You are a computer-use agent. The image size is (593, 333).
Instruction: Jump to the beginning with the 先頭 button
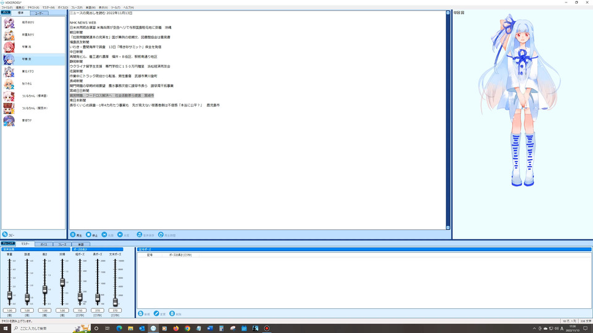click(x=107, y=235)
